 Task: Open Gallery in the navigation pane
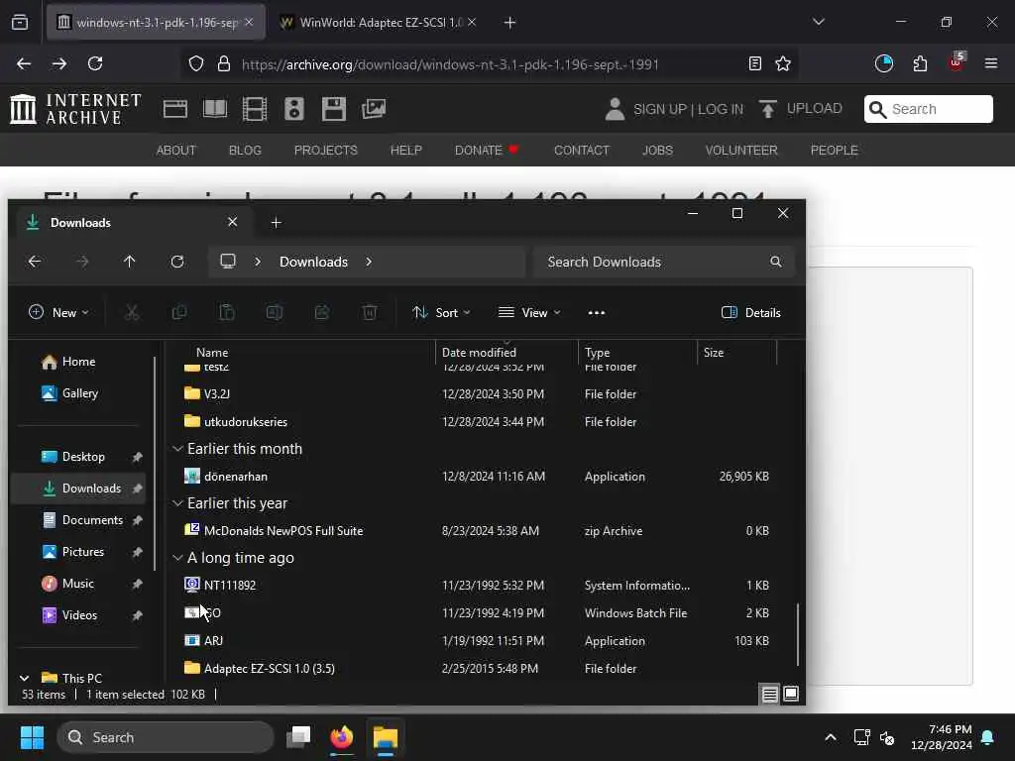pos(69,393)
